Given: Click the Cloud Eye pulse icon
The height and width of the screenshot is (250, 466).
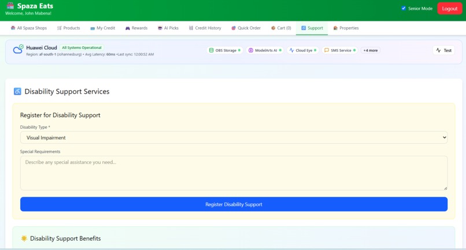Looking at the screenshot, I should click(291, 50).
